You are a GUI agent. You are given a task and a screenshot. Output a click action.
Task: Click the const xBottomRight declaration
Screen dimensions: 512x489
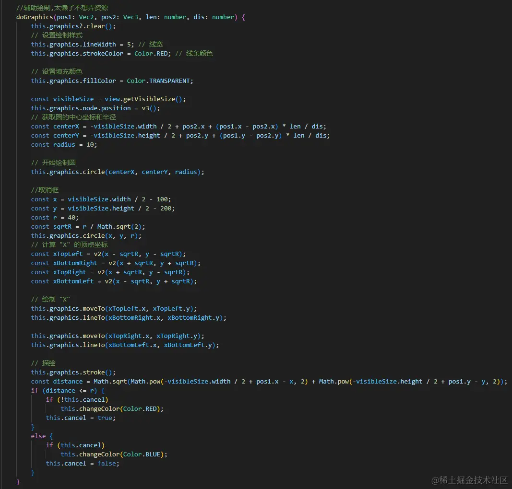pyautogui.click(x=116, y=263)
